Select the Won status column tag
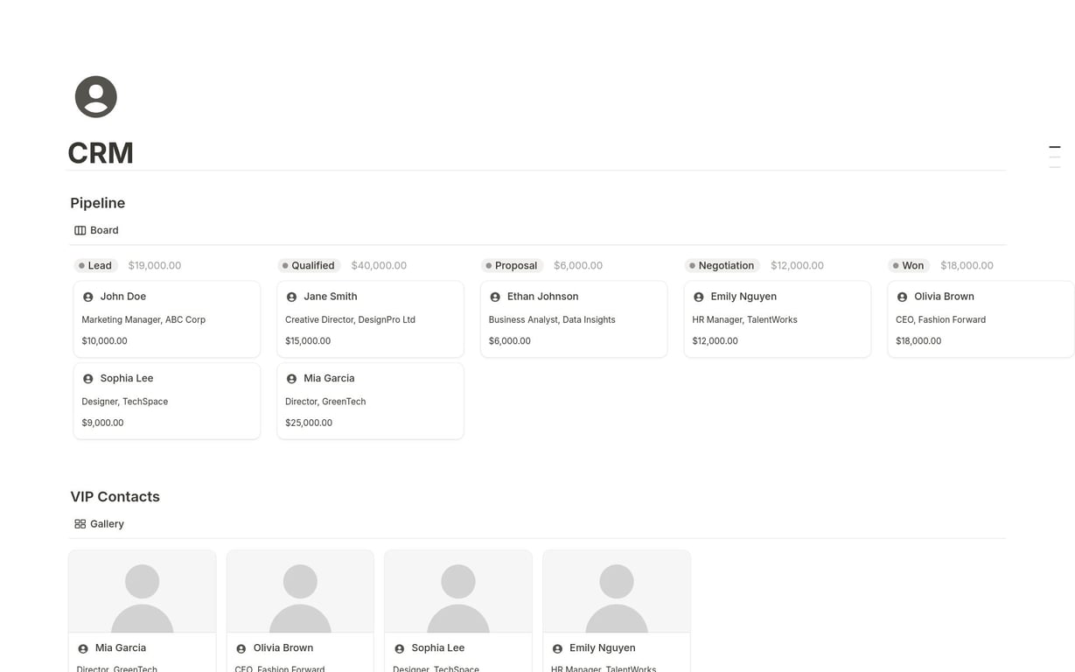The image size is (1075, 672). (x=909, y=265)
